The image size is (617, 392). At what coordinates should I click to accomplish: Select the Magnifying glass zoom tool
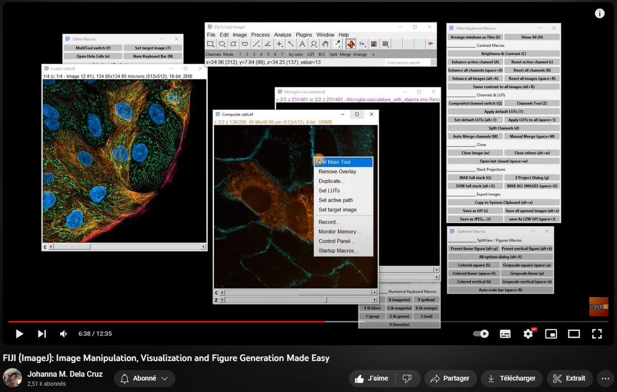coord(313,44)
